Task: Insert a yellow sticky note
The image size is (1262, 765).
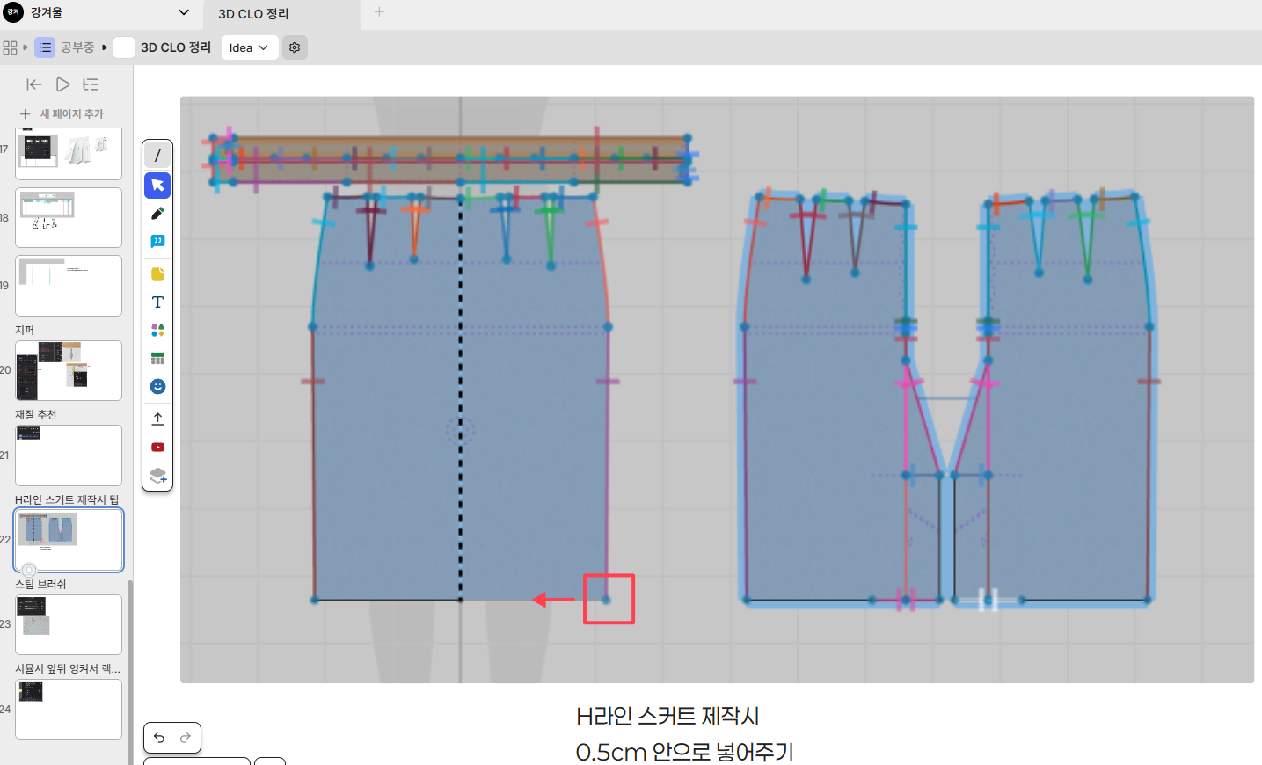Action: tap(157, 273)
